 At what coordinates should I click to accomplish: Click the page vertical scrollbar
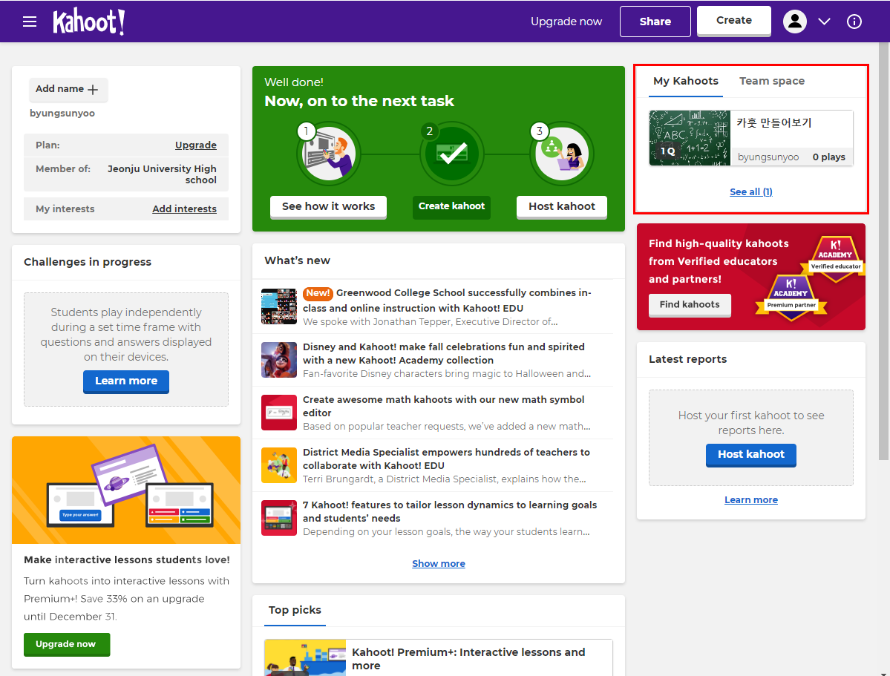click(x=884, y=252)
